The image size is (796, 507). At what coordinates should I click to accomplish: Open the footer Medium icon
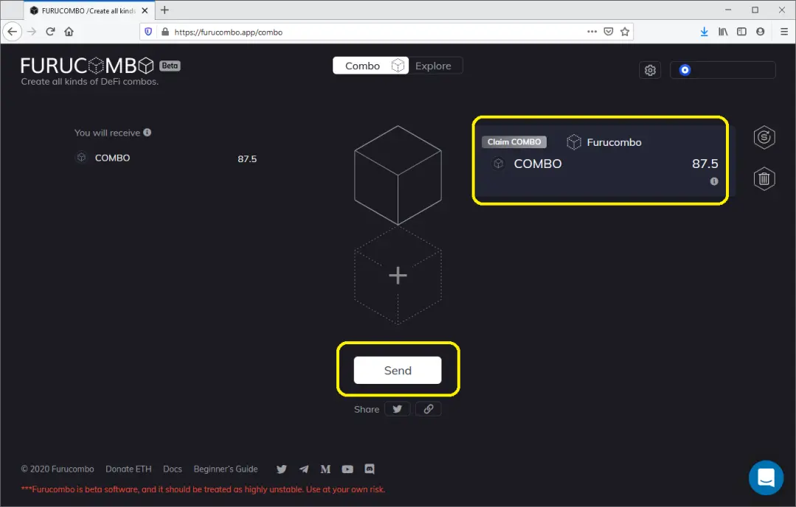pos(325,469)
